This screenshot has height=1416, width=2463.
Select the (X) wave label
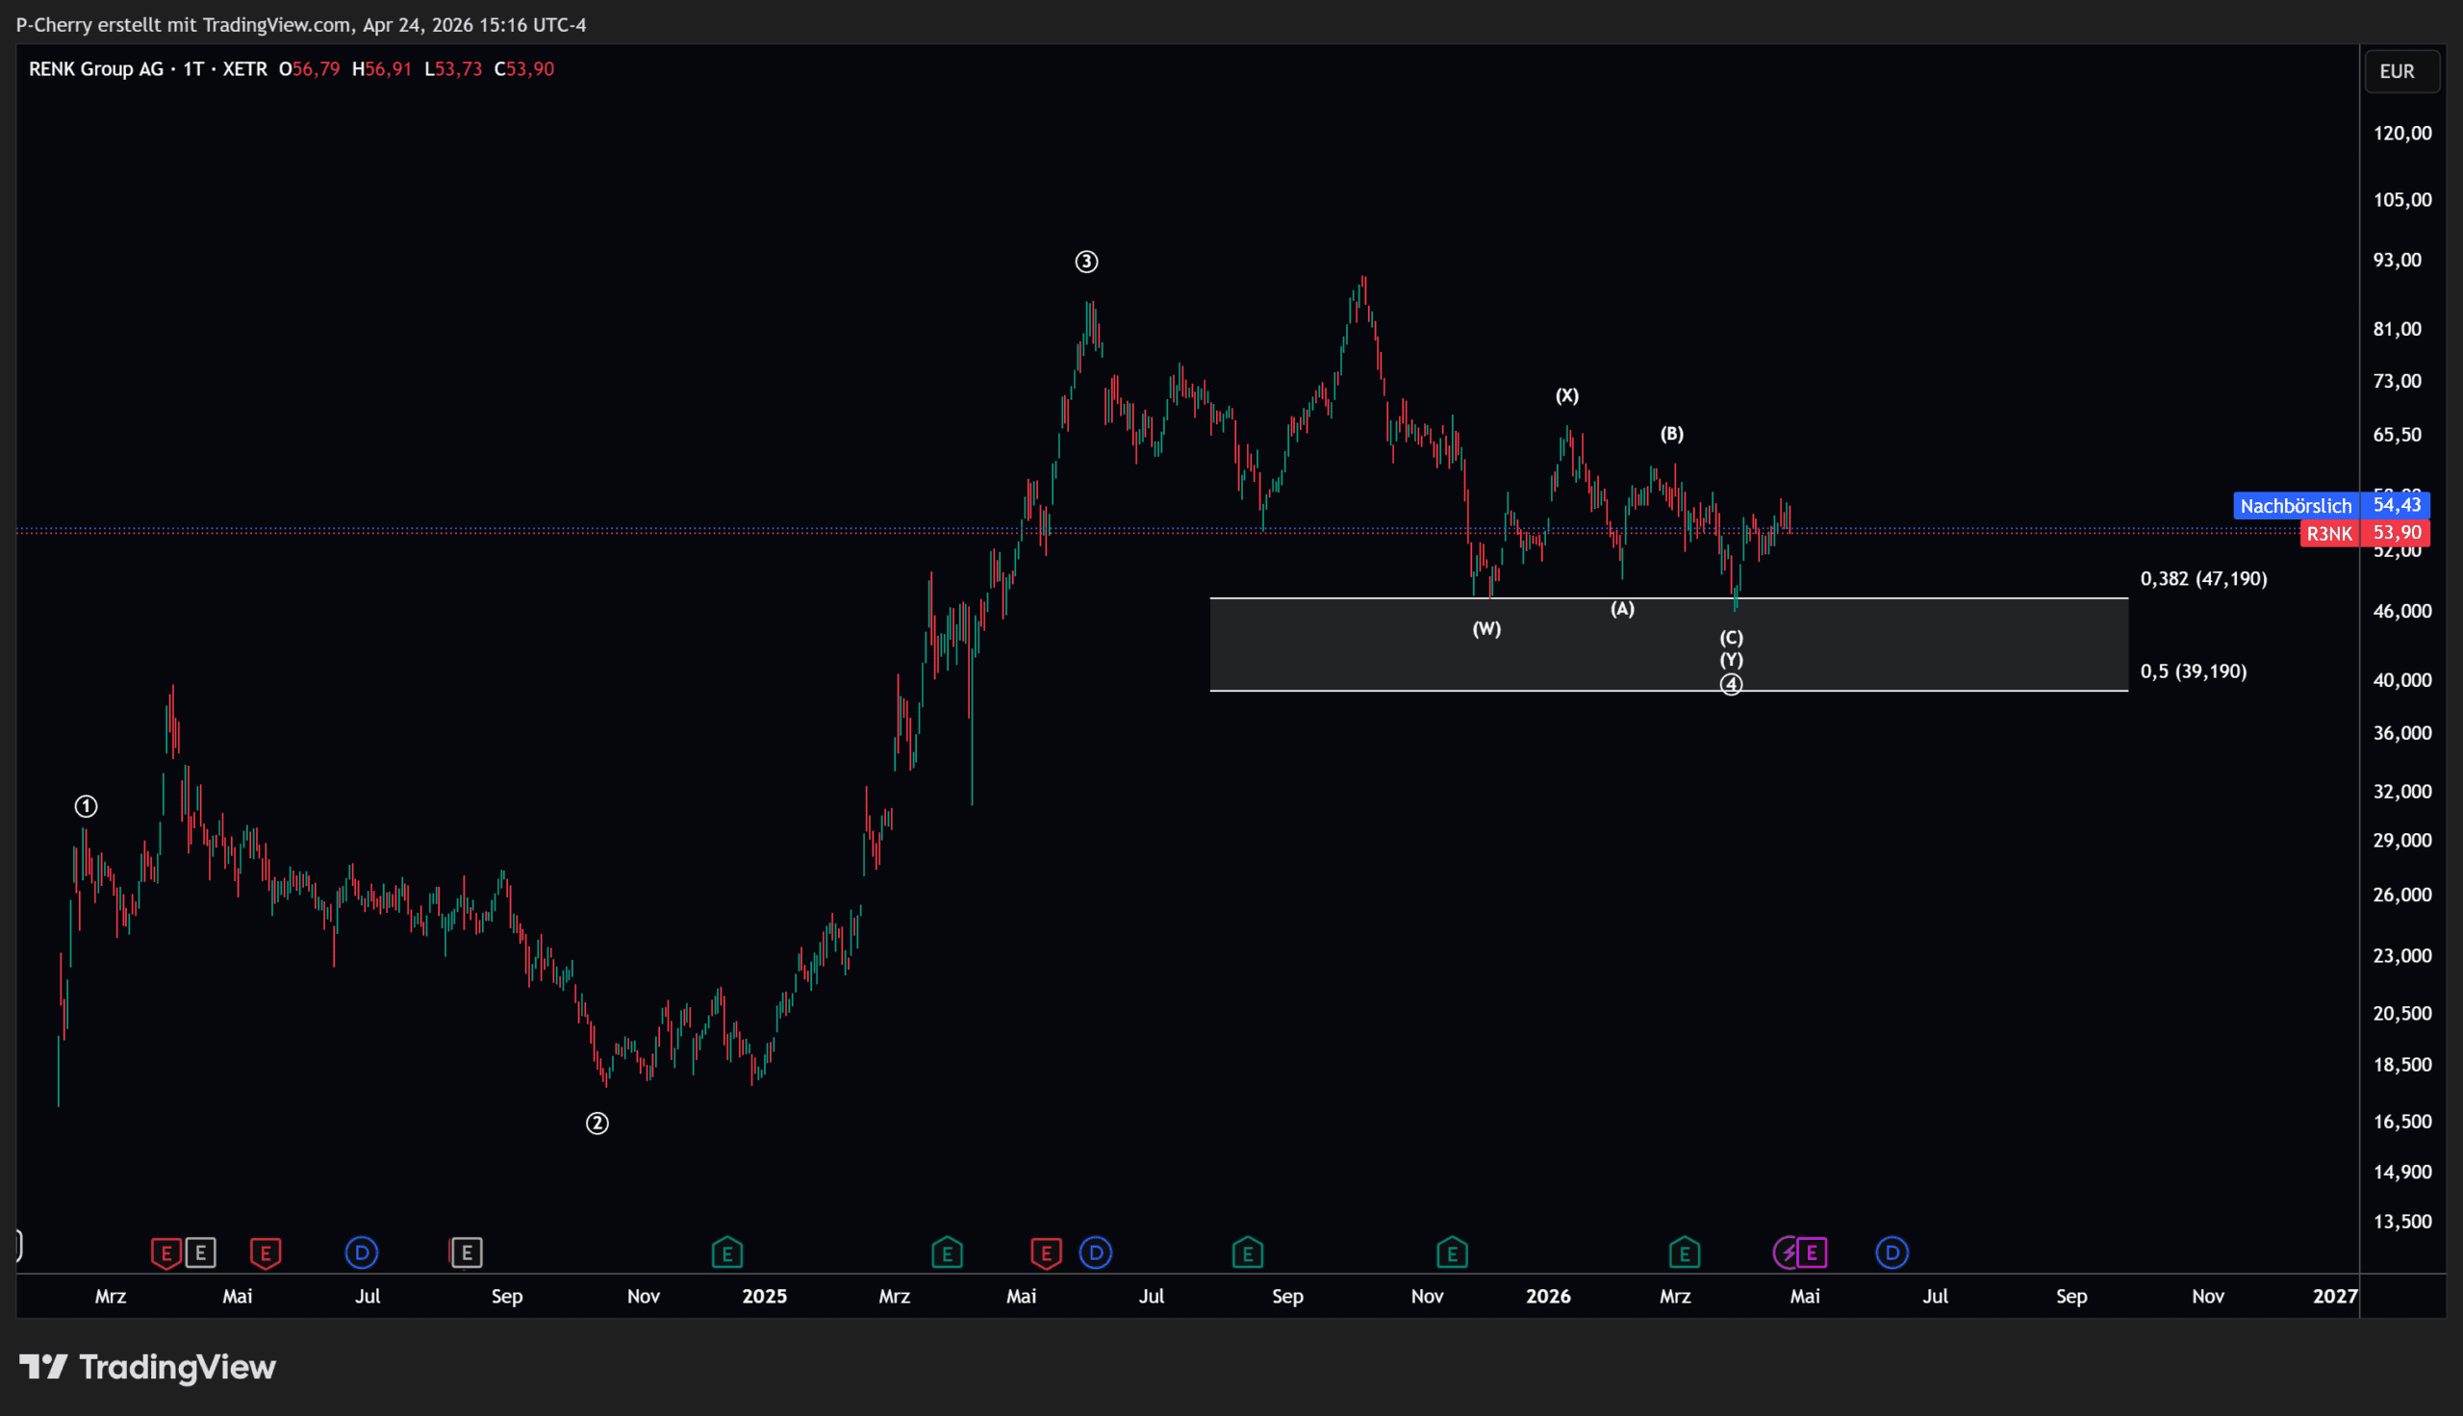[x=1566, y=395]
